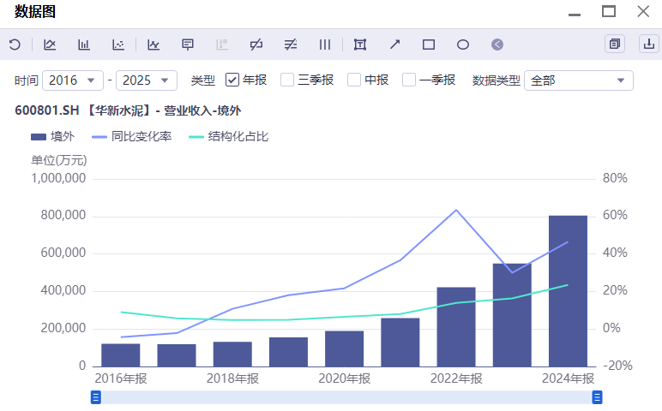This screenshot has height=411, width=662.
Task: Tick the 中报 checkbox
Action: (x=354, y=80)
